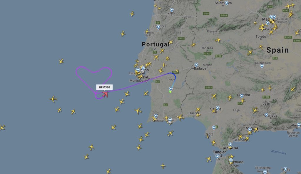Select the airport pin at Córdoba

point(242,96)
